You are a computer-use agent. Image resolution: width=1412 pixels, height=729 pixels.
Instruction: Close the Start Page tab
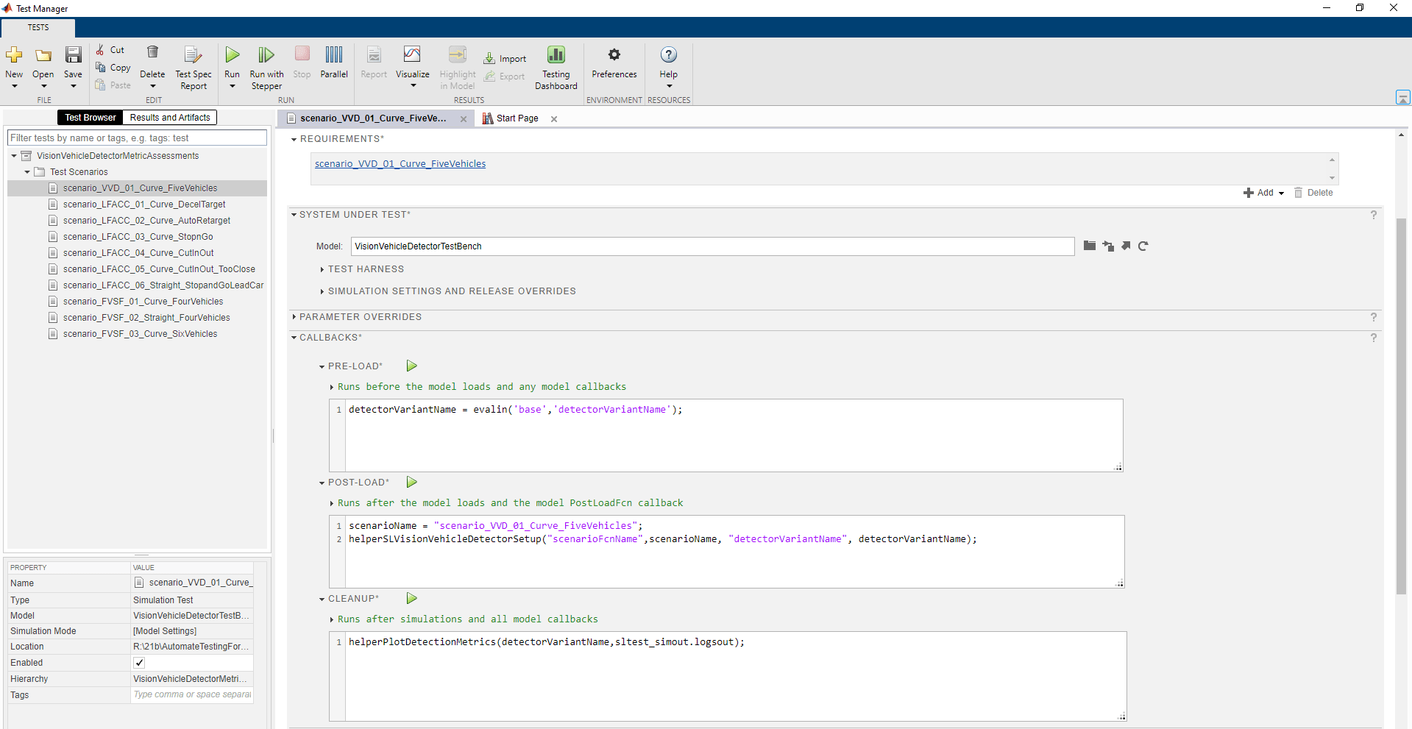tap(554, 119)
